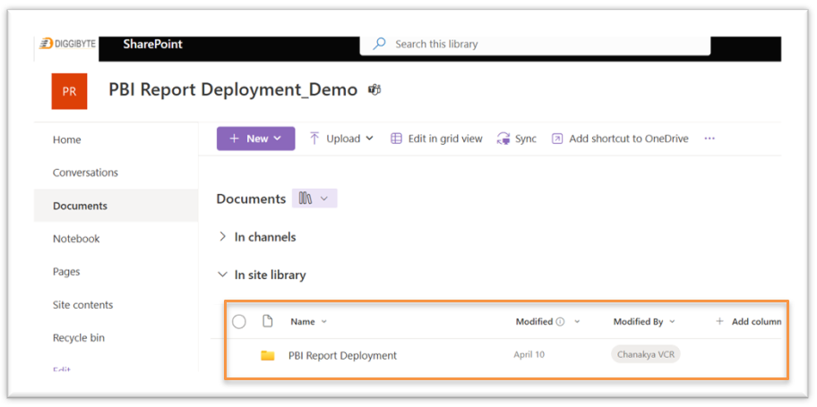Click the Diggibyte logo
Viewport: 817px width, 407px height.
point(68,44)
